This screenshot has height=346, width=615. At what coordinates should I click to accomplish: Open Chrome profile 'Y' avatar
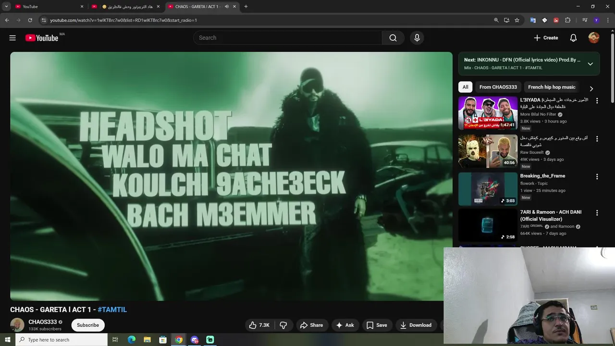596,20
